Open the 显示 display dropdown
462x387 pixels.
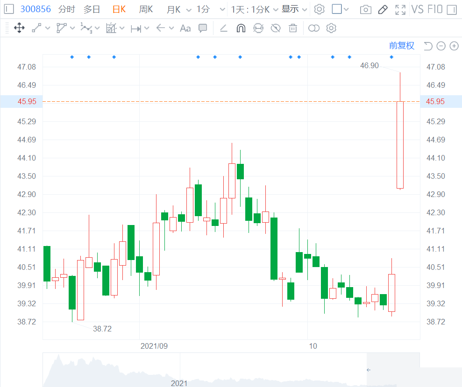point(294,9)
